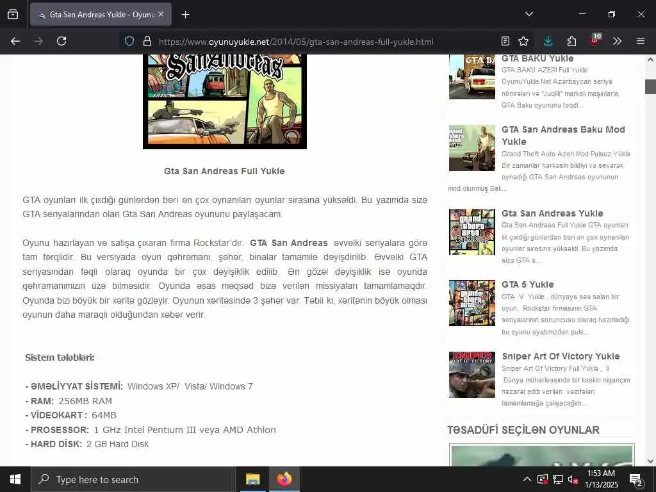Reload the current page
This screenshot has height=492, width=656.
[x=61, y=41]
